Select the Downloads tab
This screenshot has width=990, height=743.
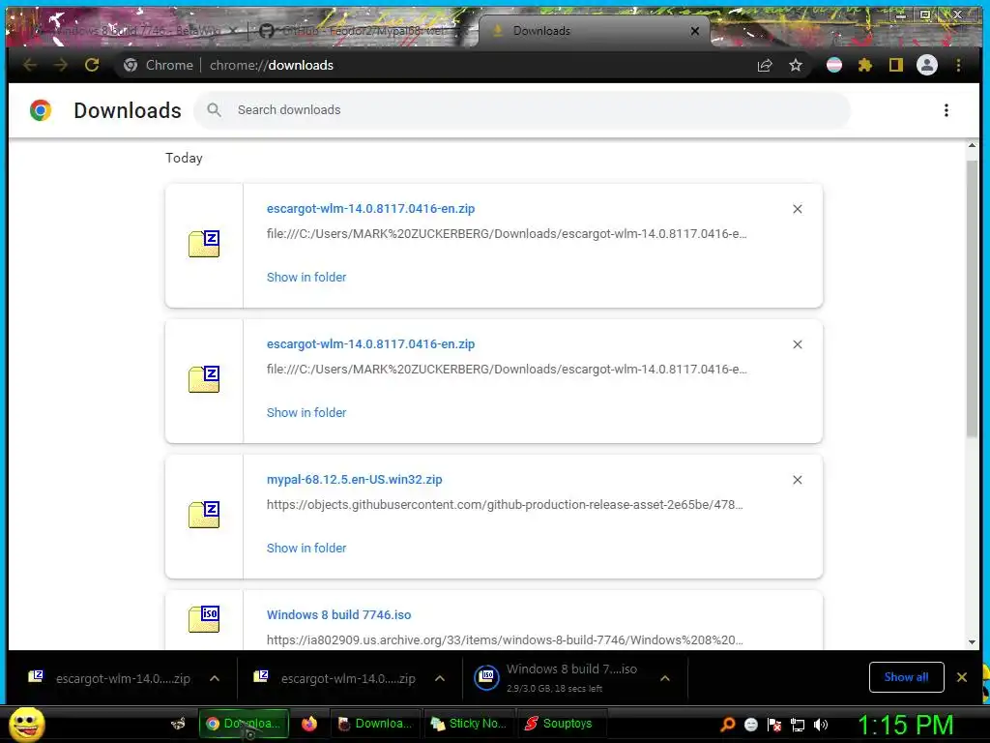click(x=594, y=31)
